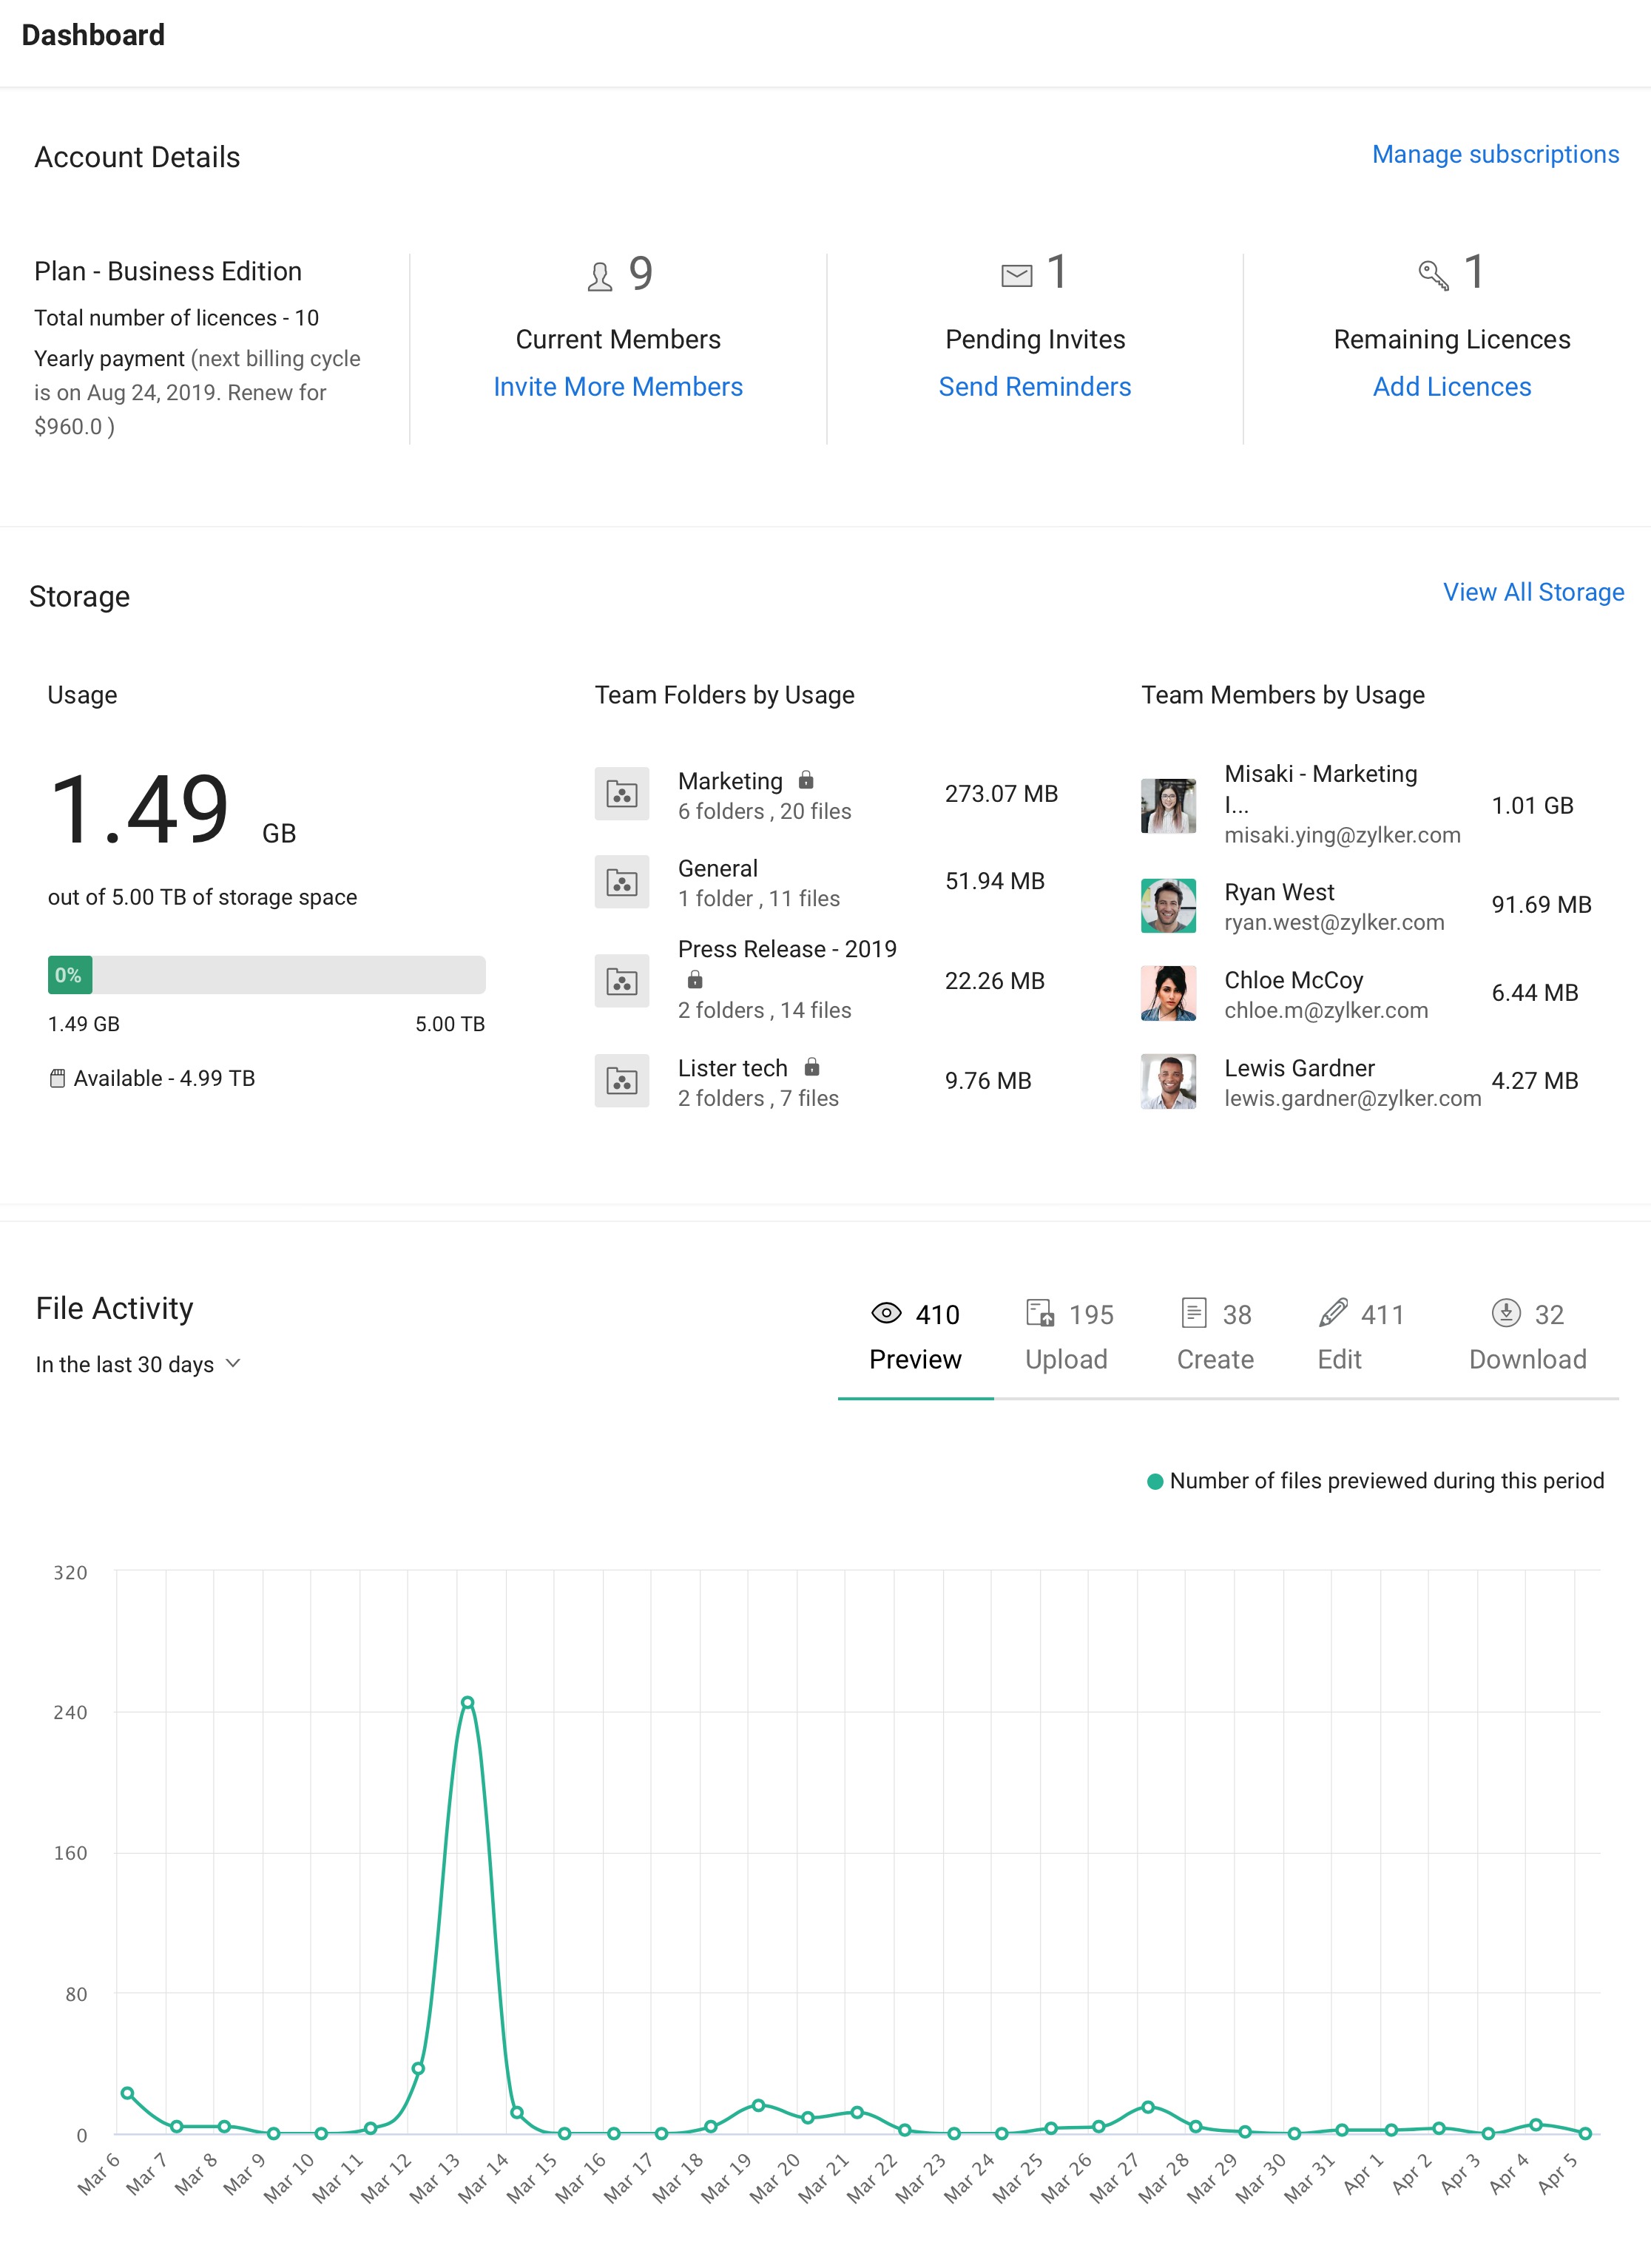Click the lock icon beside Lister tech

pos(812,1067)
